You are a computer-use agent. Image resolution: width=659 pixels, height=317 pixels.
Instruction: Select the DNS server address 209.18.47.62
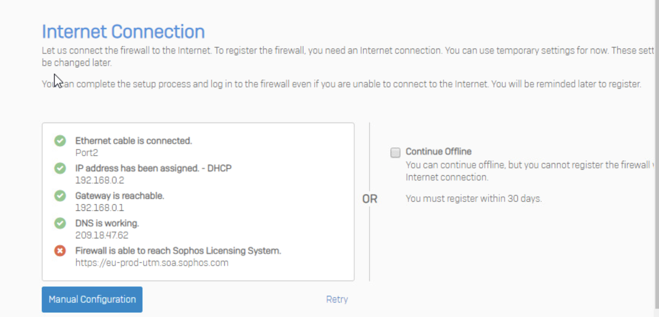pos(101,235)
